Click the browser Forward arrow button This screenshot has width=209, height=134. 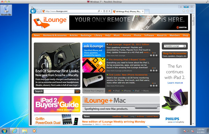coord(39,11)
